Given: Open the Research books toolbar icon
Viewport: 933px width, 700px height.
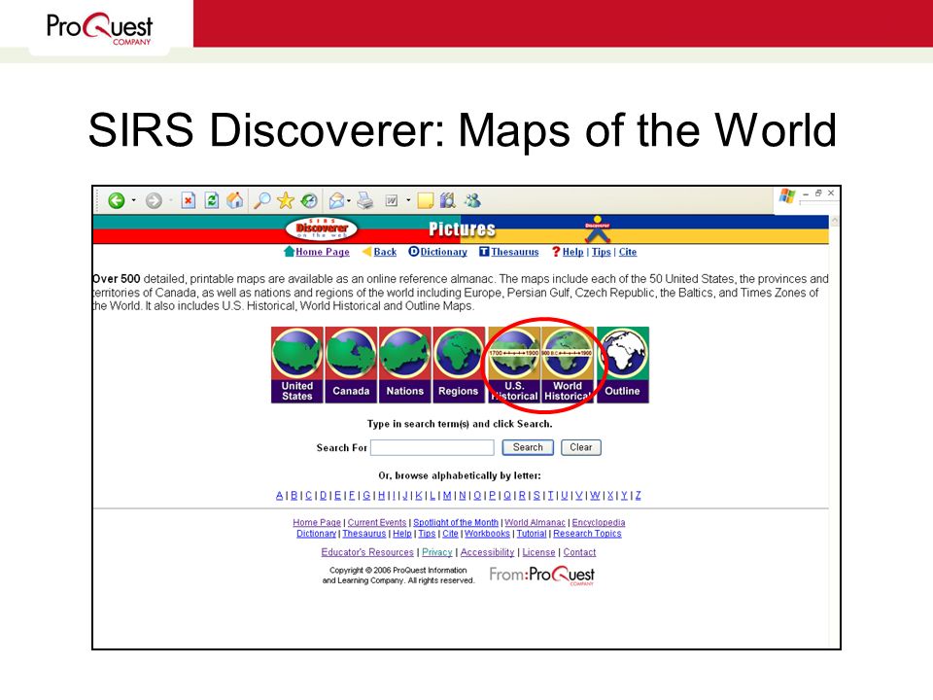Looking at the screenshot, I should [x=447, y=200].
